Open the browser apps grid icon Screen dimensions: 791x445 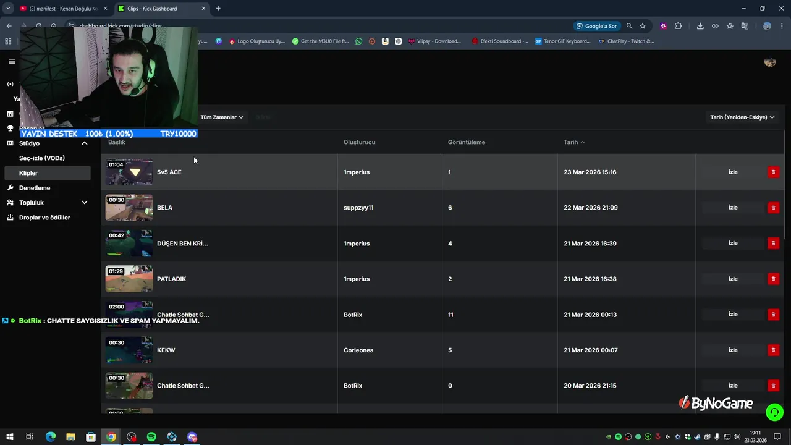(x=8, y=41)
